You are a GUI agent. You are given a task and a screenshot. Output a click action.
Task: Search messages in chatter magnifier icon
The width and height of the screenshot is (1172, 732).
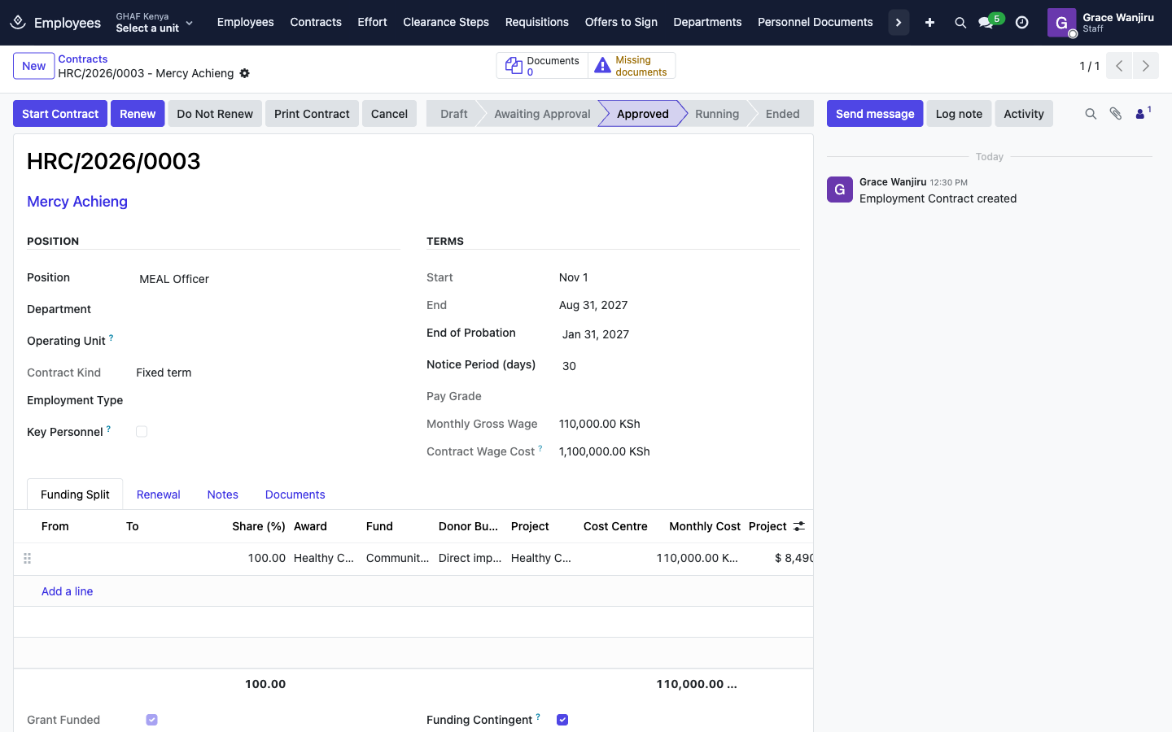[1091, 114]
